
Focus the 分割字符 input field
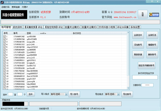[x=147, y=85]
